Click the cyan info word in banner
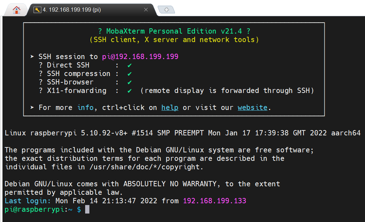365x222 pixels. click(85, 107)
